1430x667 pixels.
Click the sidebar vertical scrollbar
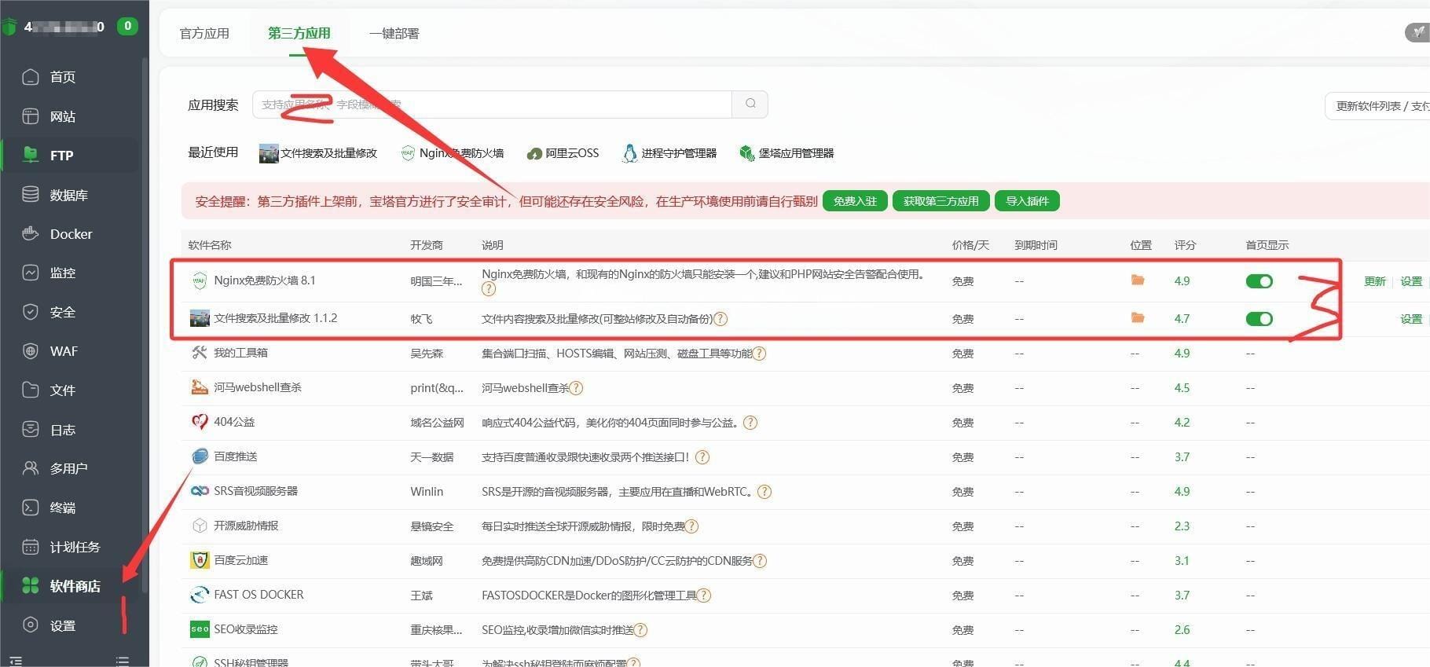coord(145,314)
